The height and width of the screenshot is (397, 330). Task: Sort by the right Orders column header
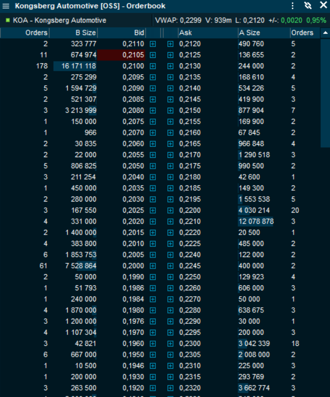305,33
